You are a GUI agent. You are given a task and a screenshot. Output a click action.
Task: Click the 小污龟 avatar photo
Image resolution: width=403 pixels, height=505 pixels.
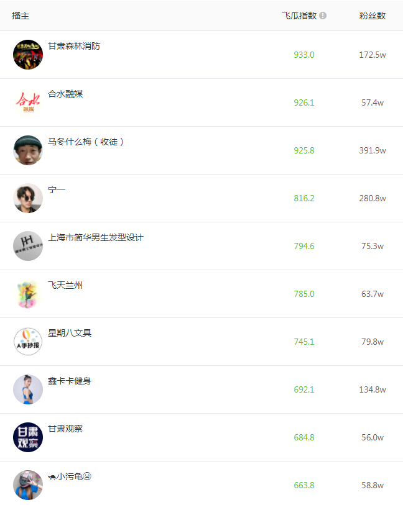coord(28,485)
